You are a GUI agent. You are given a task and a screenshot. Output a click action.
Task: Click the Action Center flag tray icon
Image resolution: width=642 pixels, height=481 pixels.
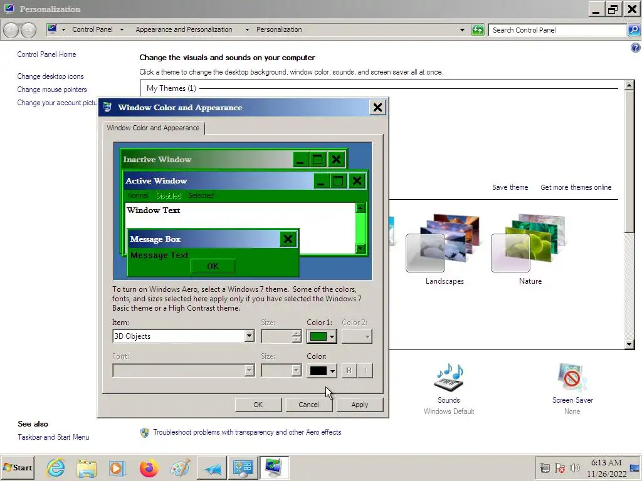tap(560, 467)
